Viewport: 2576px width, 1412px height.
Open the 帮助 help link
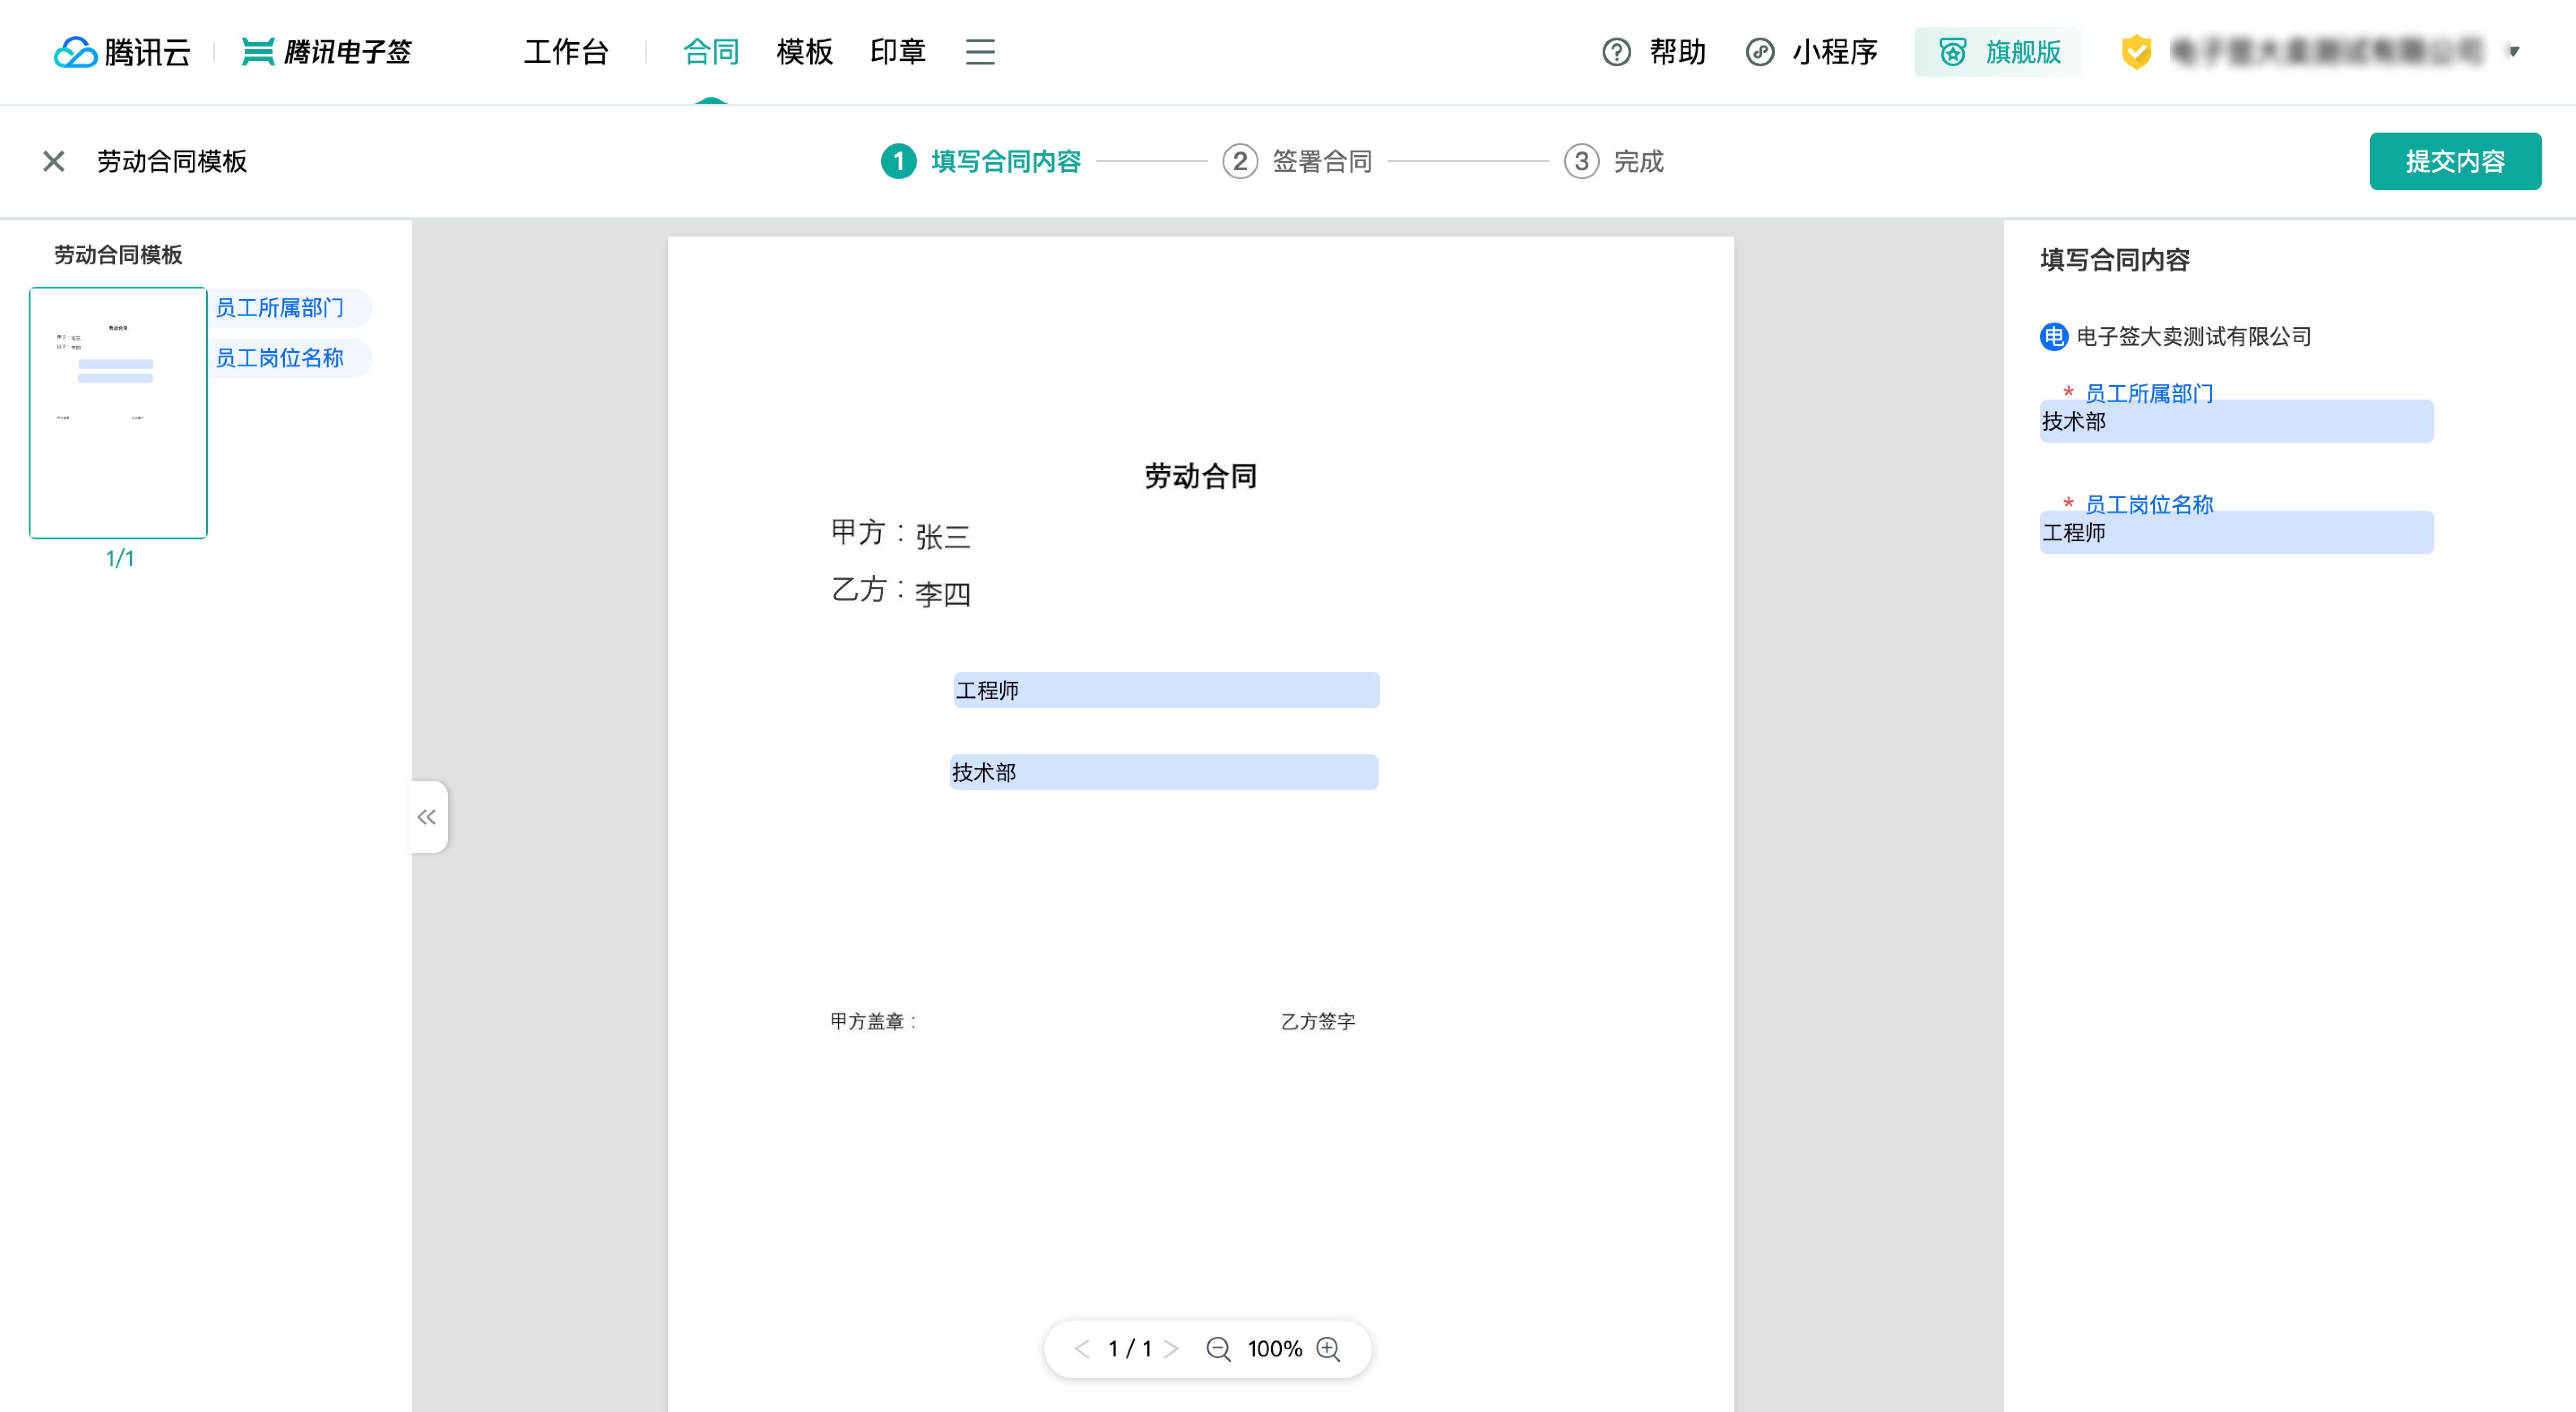tap(1677, 52)
